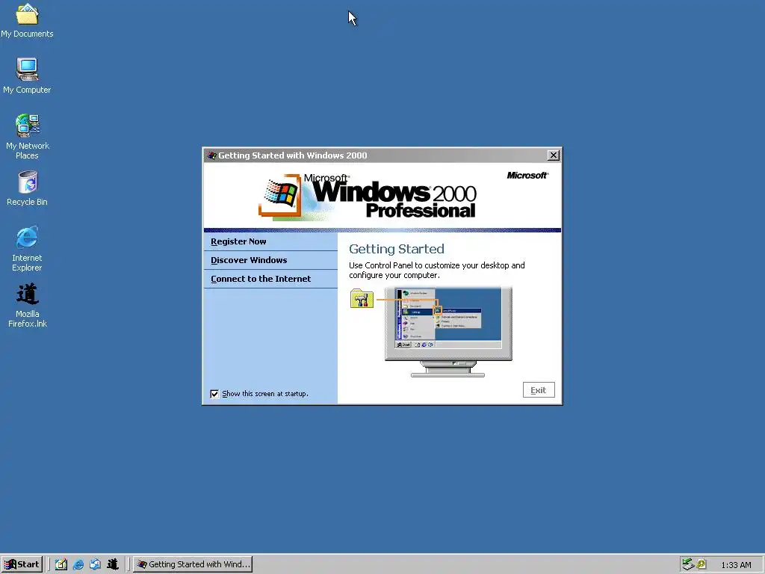Click the Windows flag title bar icon
Screen dimensions: 765x574
pyautogui.click(x=211, y=155)
